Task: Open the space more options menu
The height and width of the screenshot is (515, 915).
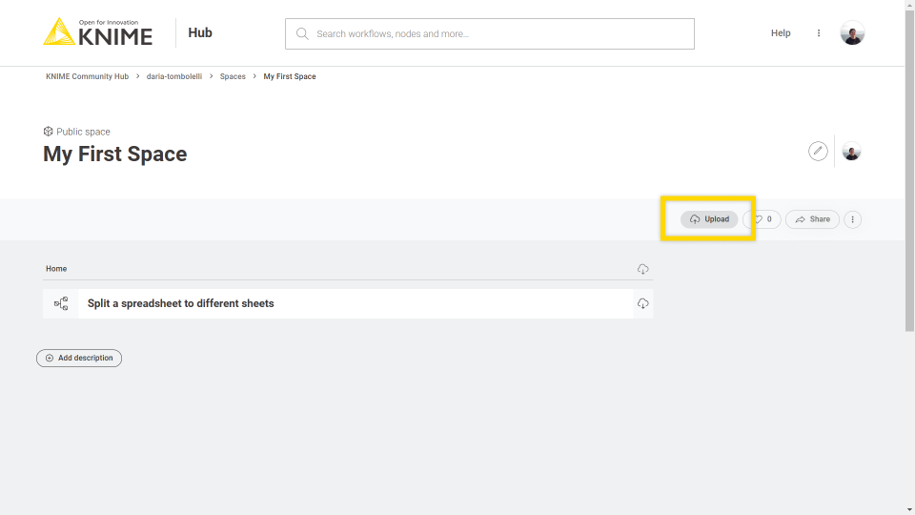Action: tap(853, 219)
